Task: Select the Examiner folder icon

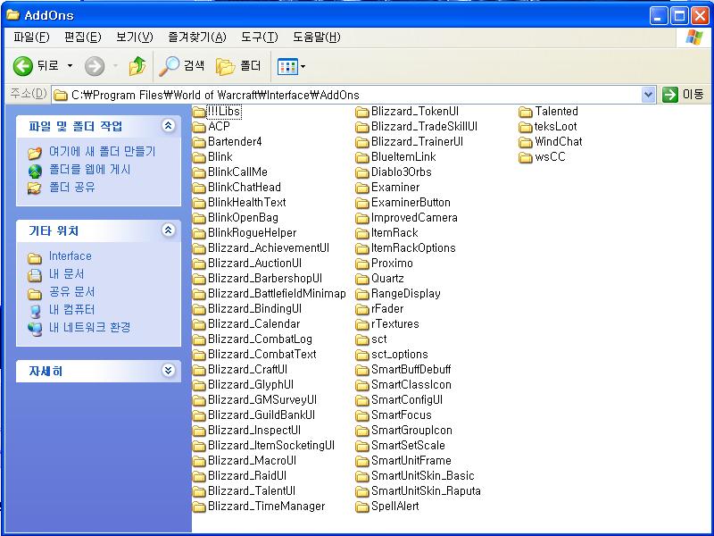Action: pyautogui.click(x=362, y=188)
